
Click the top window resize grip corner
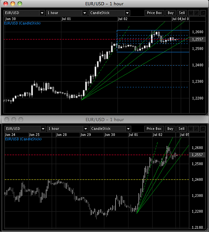[207, 114]
